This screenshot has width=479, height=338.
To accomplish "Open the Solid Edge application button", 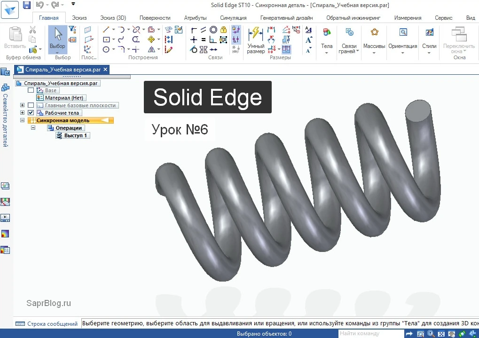I will [x=10, y=10].
